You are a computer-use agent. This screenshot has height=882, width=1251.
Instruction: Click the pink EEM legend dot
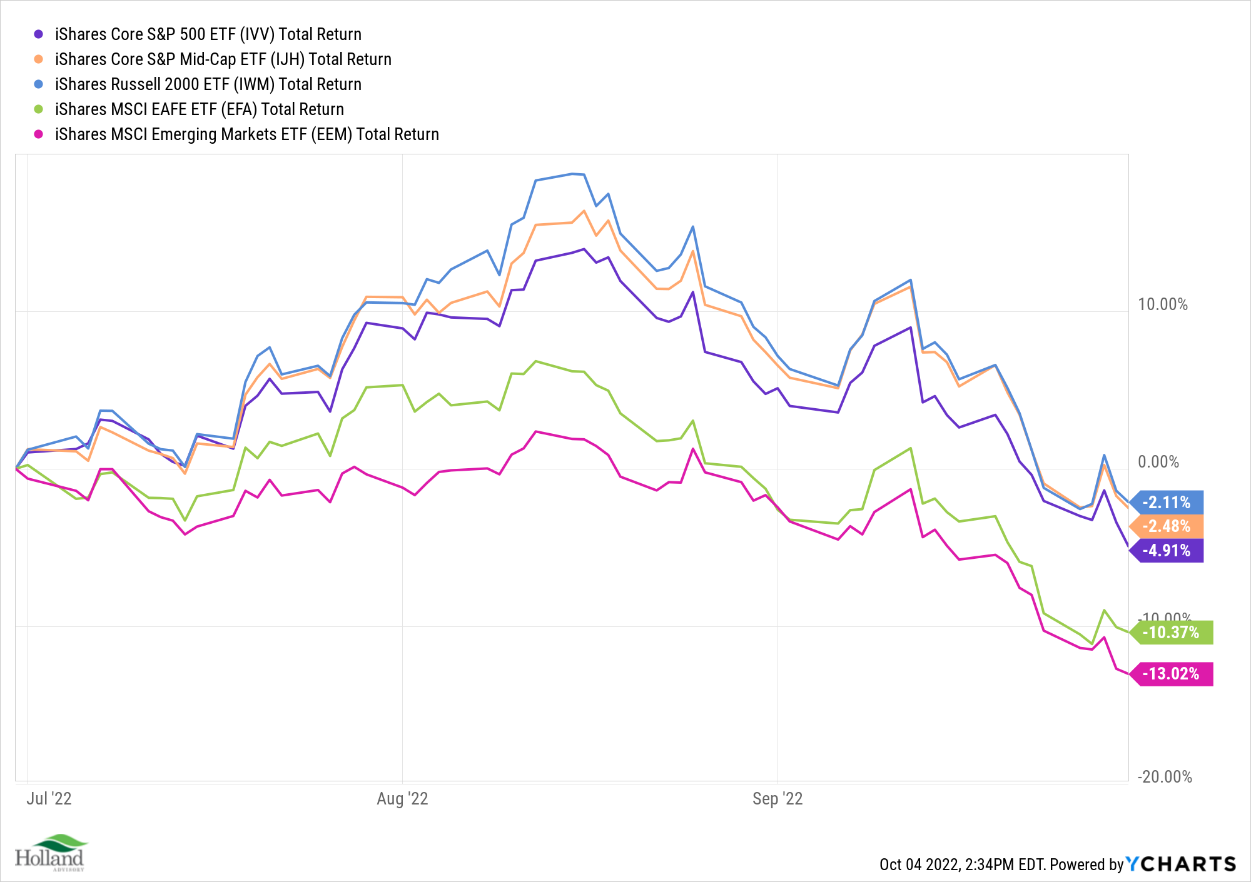pyautogui.click(x=39, y=134)
